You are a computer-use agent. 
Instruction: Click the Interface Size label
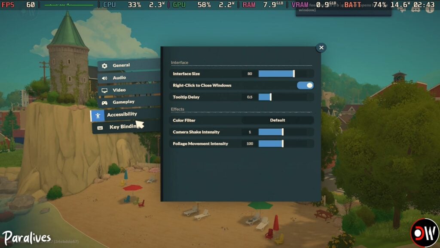186,74
